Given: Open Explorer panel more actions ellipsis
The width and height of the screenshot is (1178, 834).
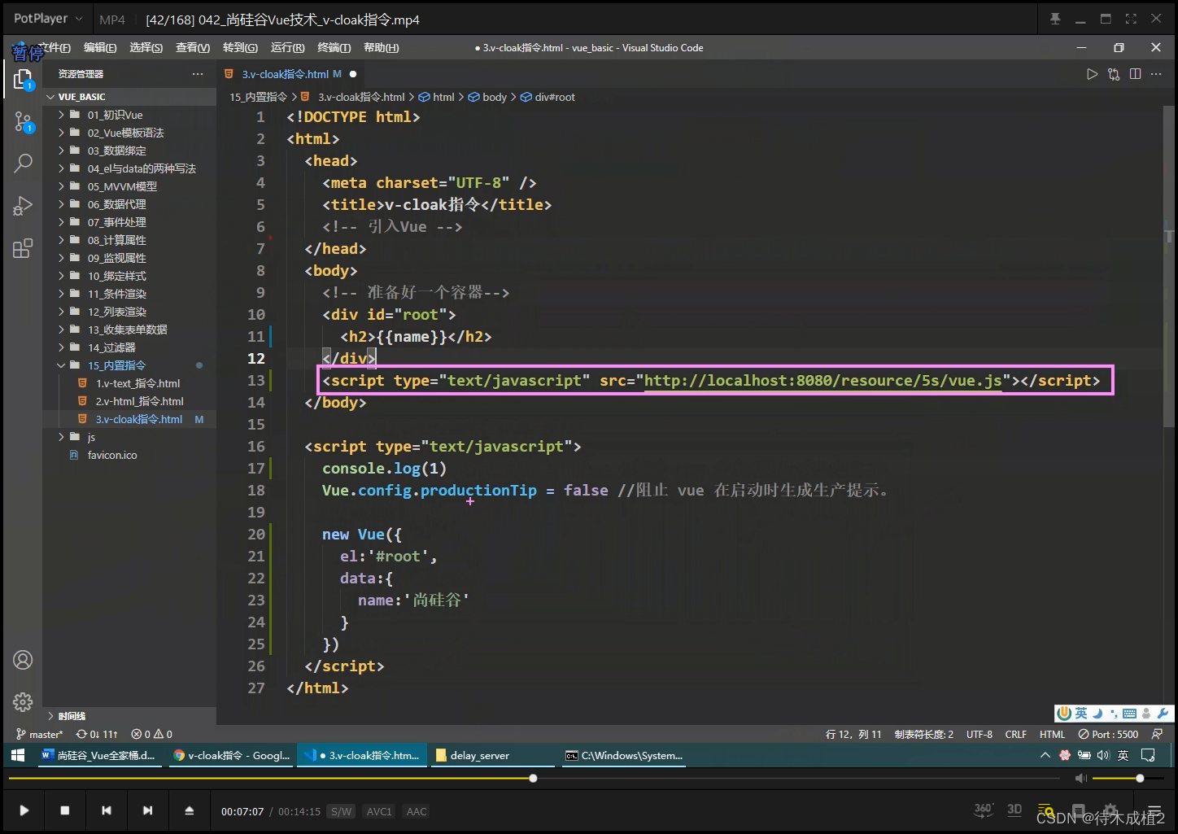Looking at the screenshot, I should point(198,74).
